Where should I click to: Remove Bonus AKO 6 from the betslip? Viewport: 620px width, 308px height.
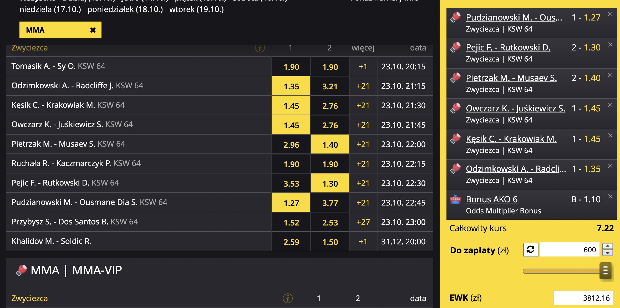(610, 196)
